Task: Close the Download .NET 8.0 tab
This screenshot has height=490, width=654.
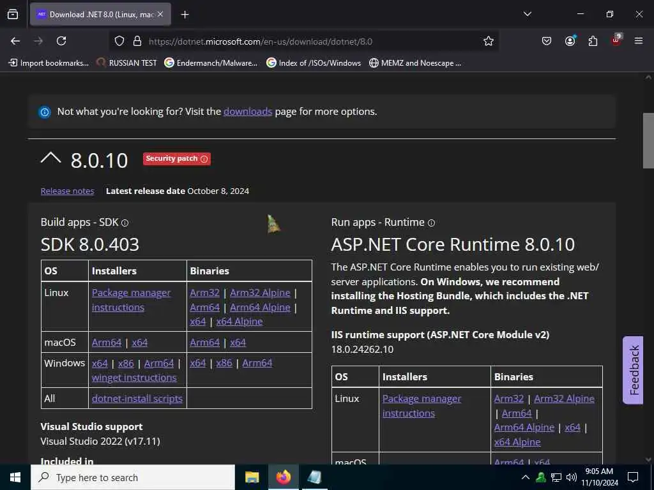Action: tap(160, 14)
